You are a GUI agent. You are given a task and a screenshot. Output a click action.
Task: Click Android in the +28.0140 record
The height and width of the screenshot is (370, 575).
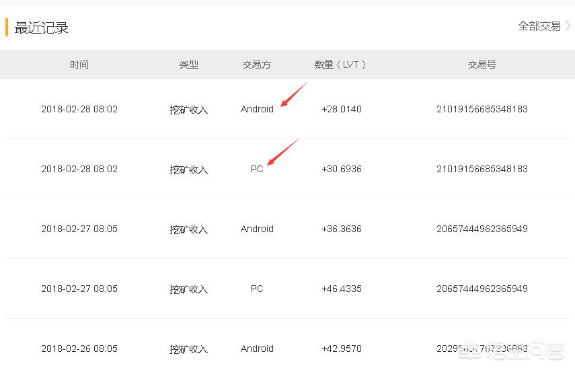[x=257, y=109]
